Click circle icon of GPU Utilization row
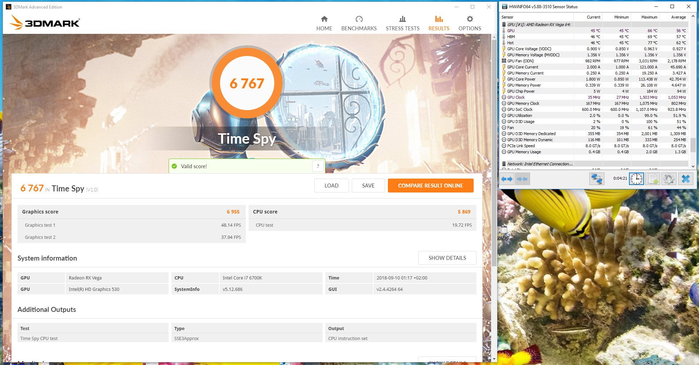 click(x=504, y=115)
